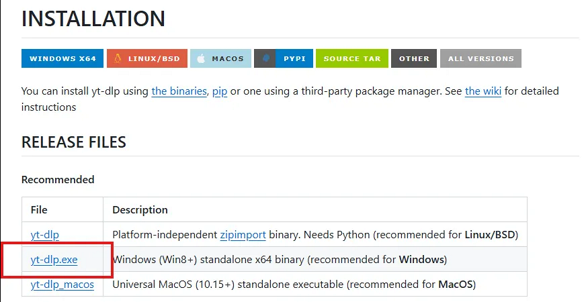Screen dimensions: 584x302
Task: Click the Windows standalone x64 binary description
Action: click(x=279, y=259)
